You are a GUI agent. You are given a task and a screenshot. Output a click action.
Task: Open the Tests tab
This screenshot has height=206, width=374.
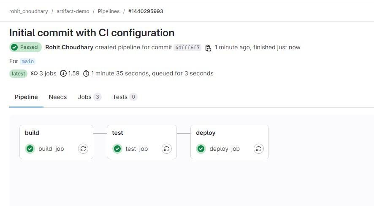[x=120, y=97]
